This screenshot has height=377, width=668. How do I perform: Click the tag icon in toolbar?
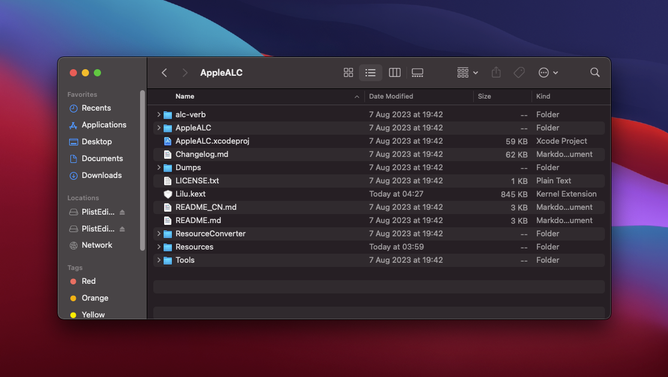coord(519,73)
